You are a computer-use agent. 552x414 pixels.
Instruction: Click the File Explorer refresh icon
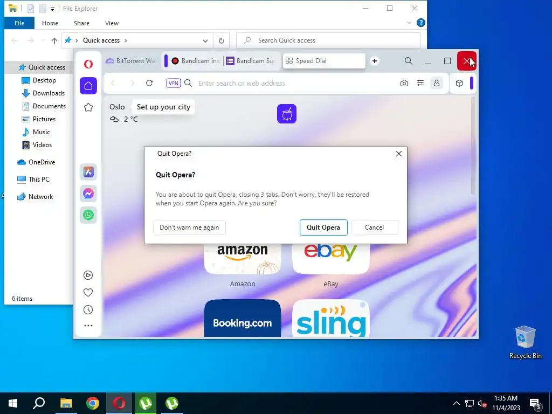[x=222, y=40]
